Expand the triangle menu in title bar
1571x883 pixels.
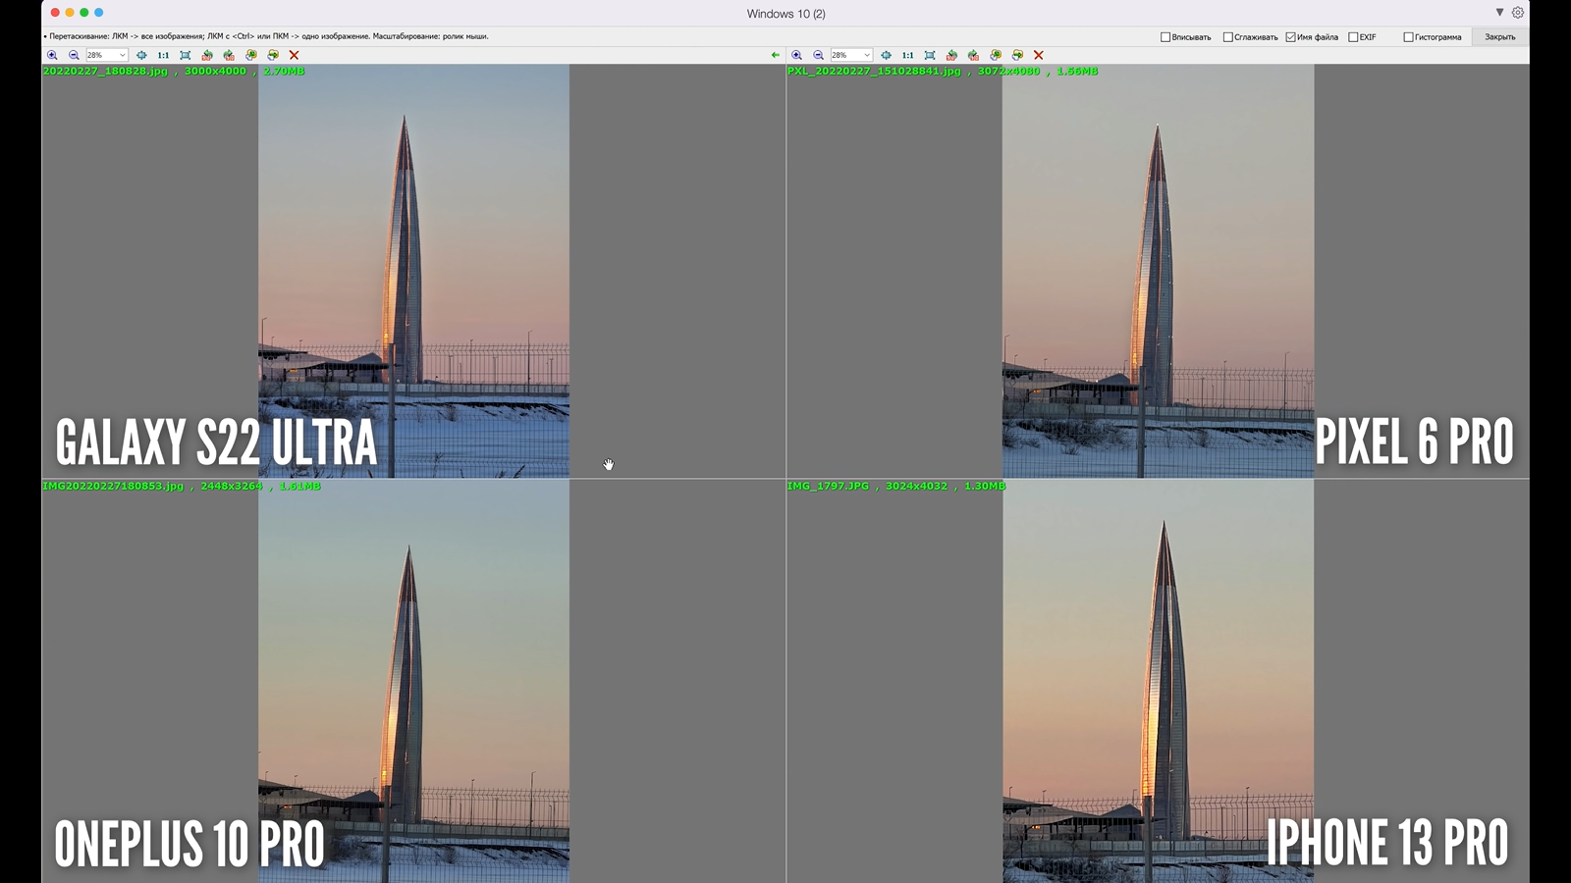click(1499, 13)
